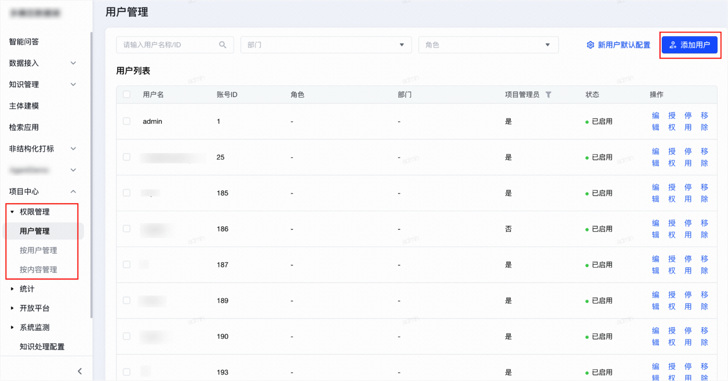
Task: Click 停用 for account ID 185
Action: (688, 193)
